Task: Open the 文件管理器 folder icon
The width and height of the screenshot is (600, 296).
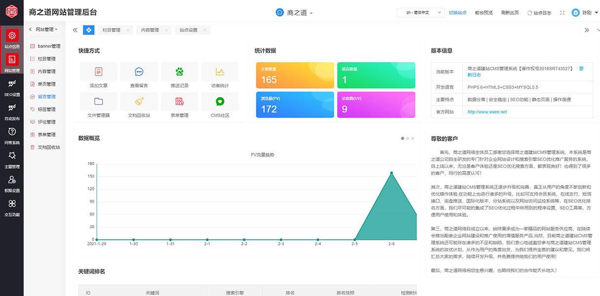Action: pos(99,102)
